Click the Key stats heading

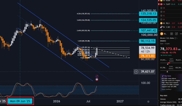point(164,96)
